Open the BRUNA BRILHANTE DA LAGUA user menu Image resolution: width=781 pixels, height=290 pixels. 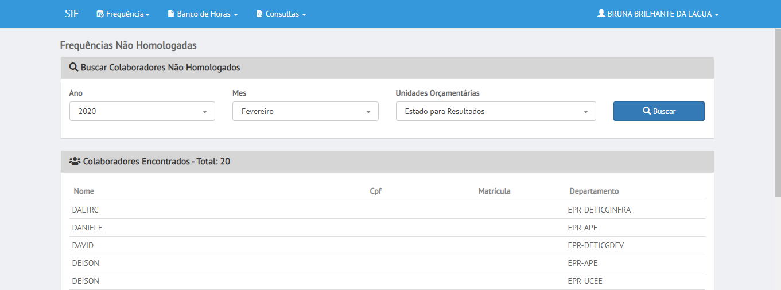click(658, 14)
